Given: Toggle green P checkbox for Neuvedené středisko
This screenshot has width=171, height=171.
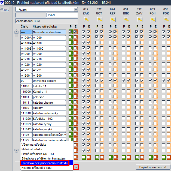Looking at the screenshot, I should [71, 32].
